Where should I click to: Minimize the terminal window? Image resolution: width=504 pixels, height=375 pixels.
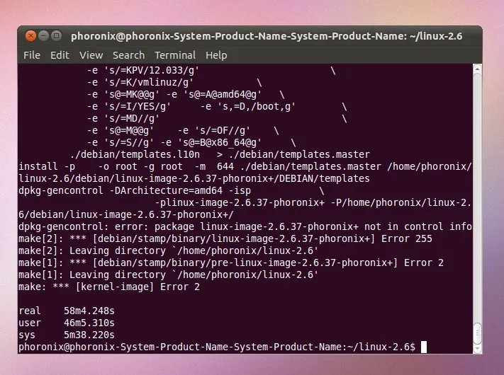coord(43,35)
